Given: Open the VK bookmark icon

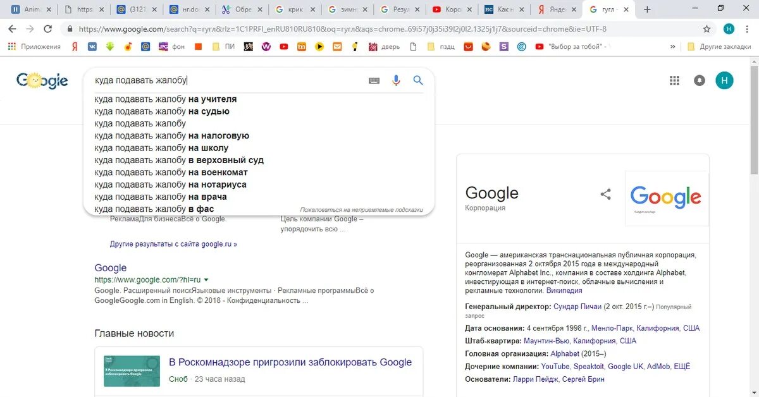Looking at the screenshot, I should click(x=92, y=46).
